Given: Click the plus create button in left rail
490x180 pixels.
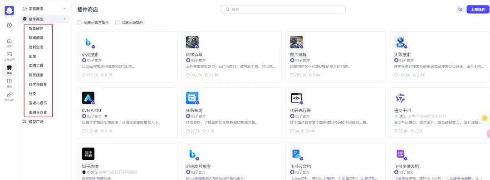Looking at the screenshot, I should pos(10,25).
